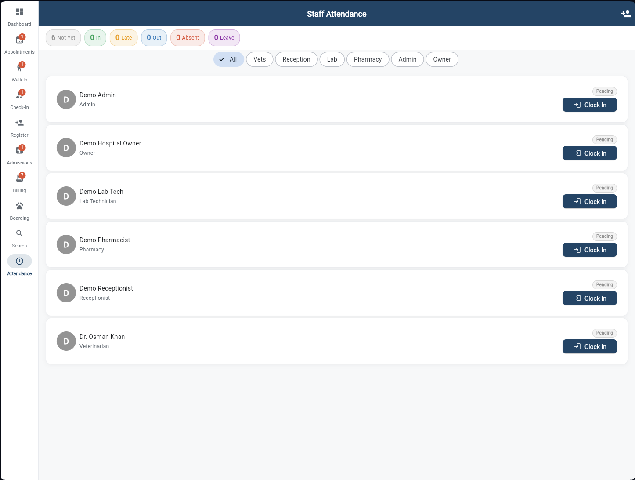Filter staff by Absent status
This screenshot has width=635, height=480.
point(188,38)
